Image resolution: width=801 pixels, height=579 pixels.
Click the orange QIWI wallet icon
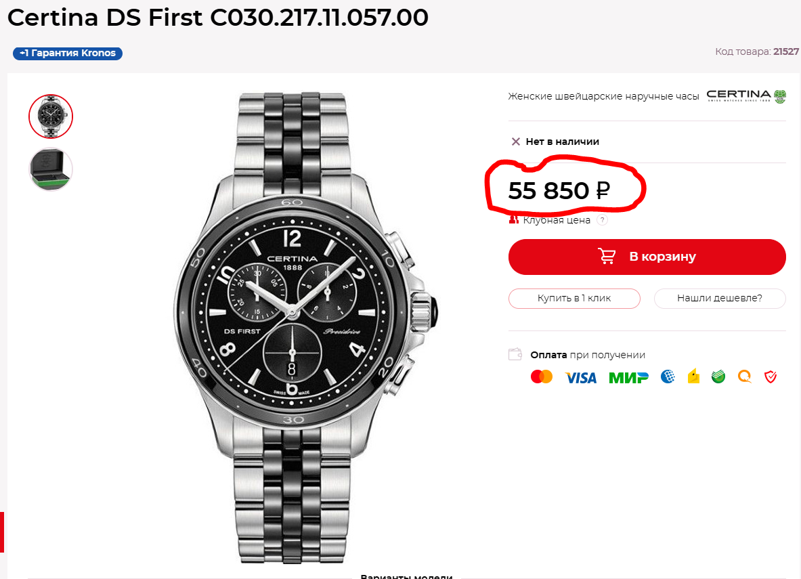[745, 377]
